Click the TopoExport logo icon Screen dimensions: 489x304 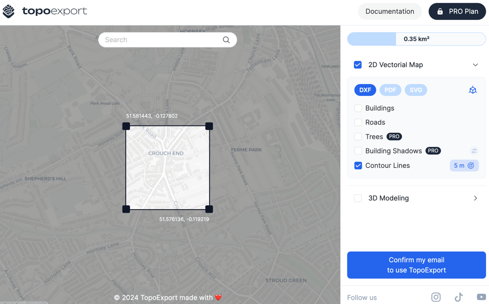(x=9, y=11)
